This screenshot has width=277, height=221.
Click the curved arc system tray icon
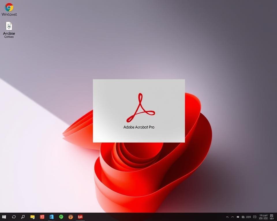233,217
